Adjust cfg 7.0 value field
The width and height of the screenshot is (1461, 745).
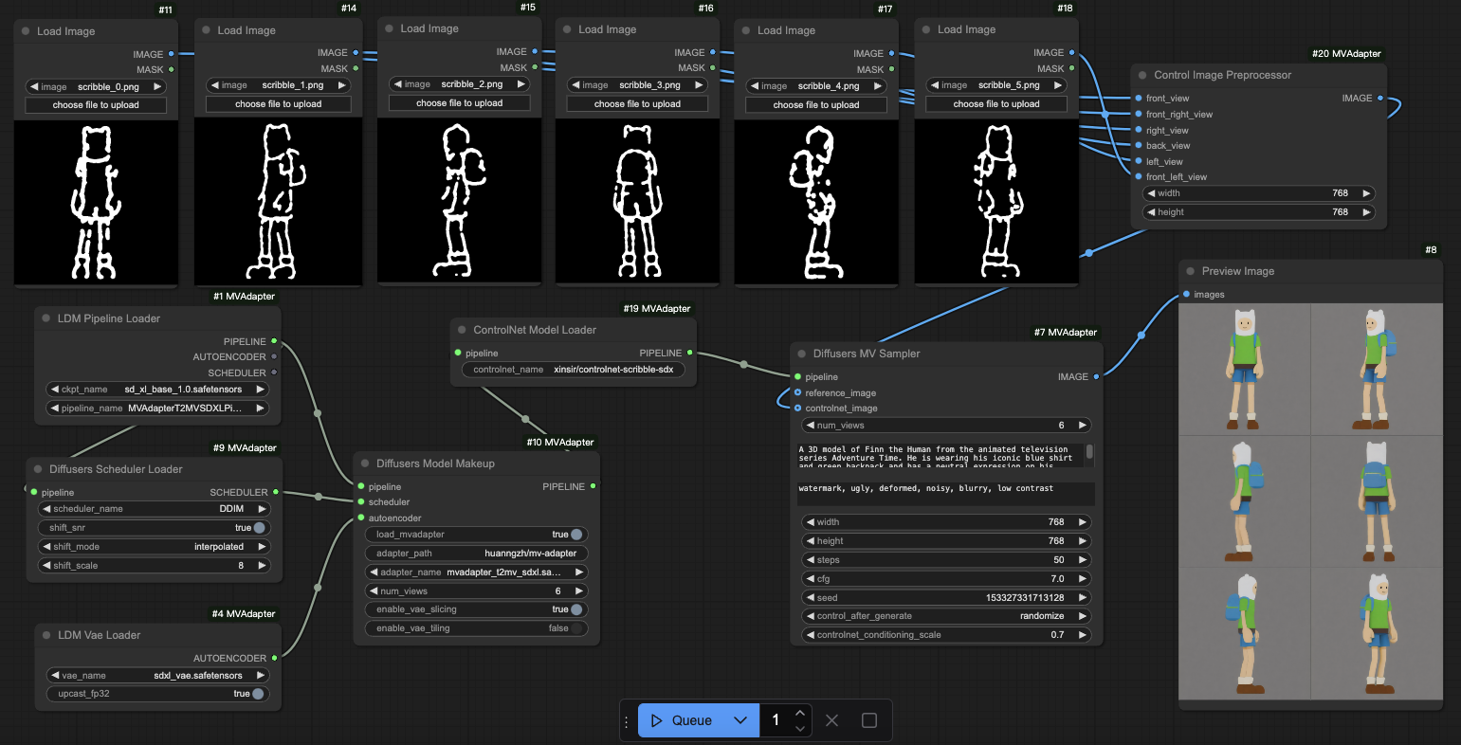[946, 579]
